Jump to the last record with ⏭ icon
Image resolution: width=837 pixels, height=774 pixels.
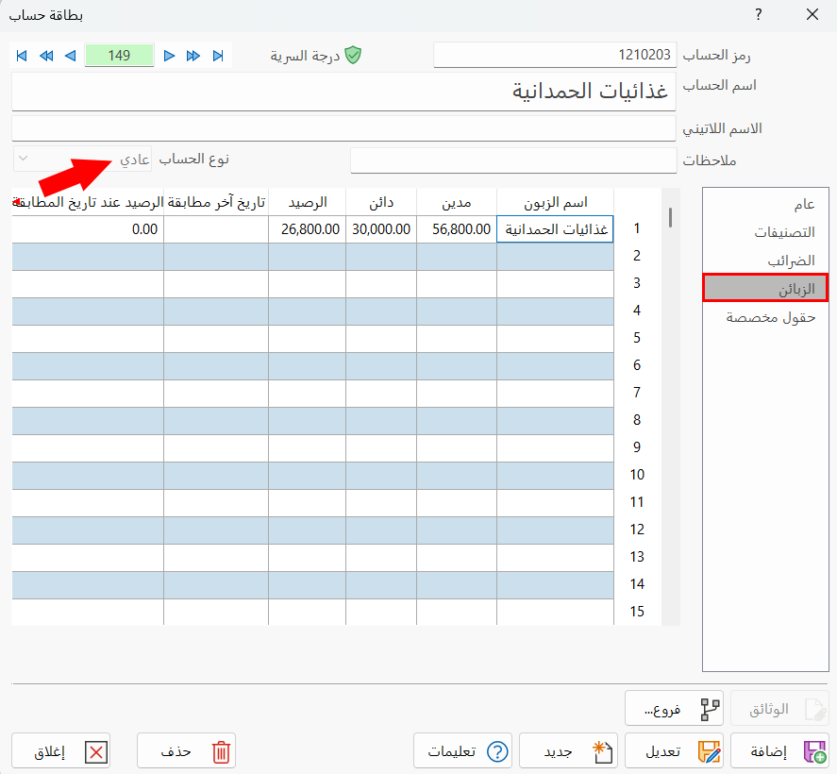[x=220, y=56]
